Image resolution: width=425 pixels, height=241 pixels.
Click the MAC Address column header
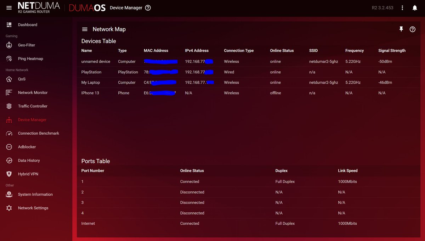(156, 51)
